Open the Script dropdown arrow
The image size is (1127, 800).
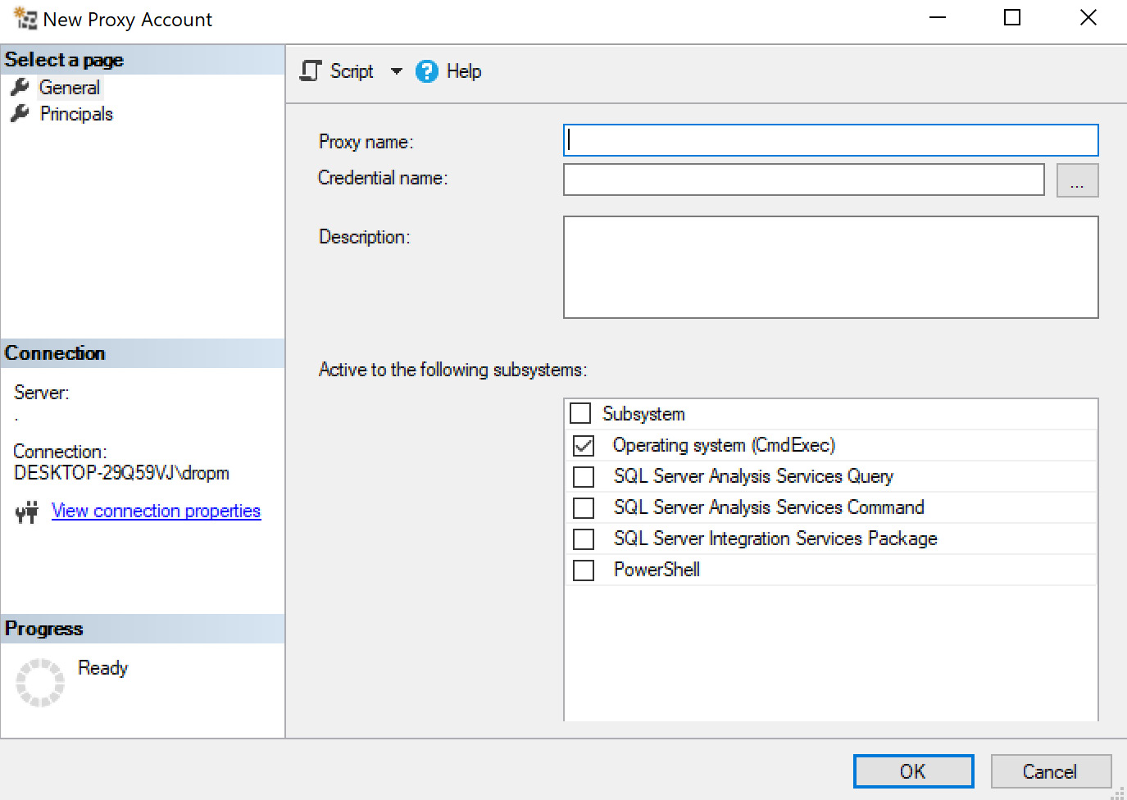click(x=397, y=71)
